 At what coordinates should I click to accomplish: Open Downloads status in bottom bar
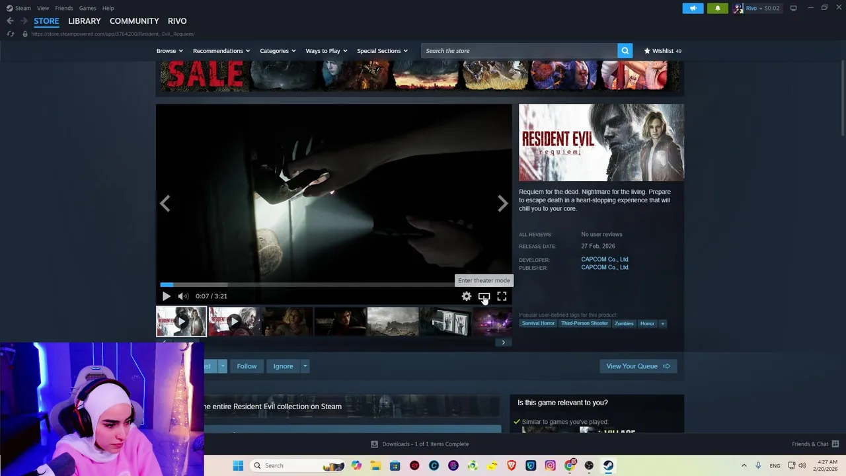click(x=420, y=444)
